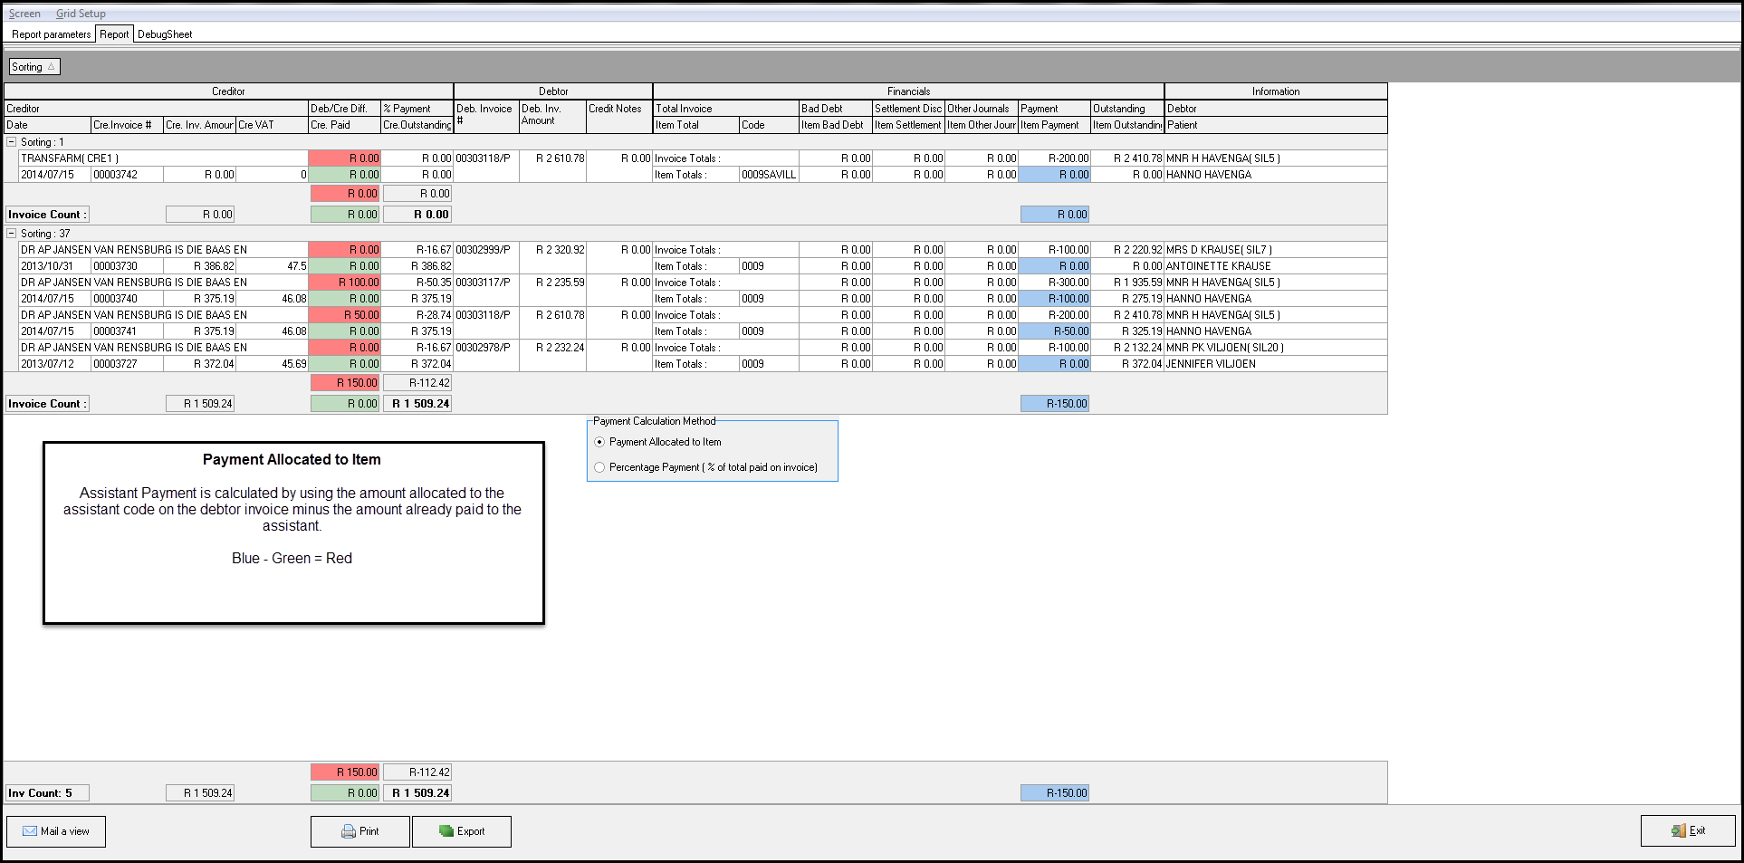The height and width of the screenshot is (863, 1744).
Task: Click the Mail a view envelope icon
Action: point(30,831)
